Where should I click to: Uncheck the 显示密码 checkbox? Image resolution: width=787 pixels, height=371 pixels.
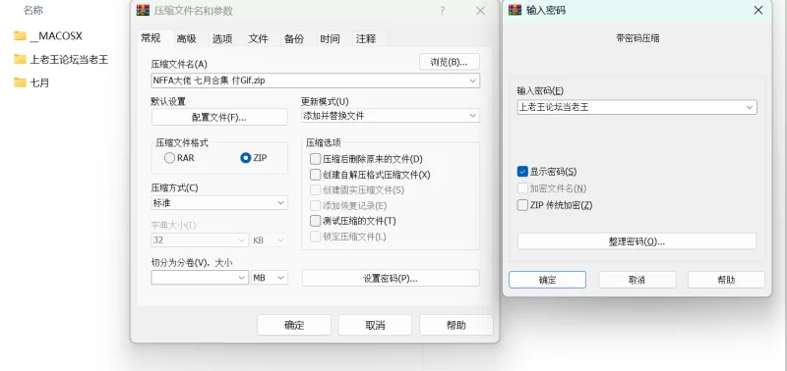(522, 172)
